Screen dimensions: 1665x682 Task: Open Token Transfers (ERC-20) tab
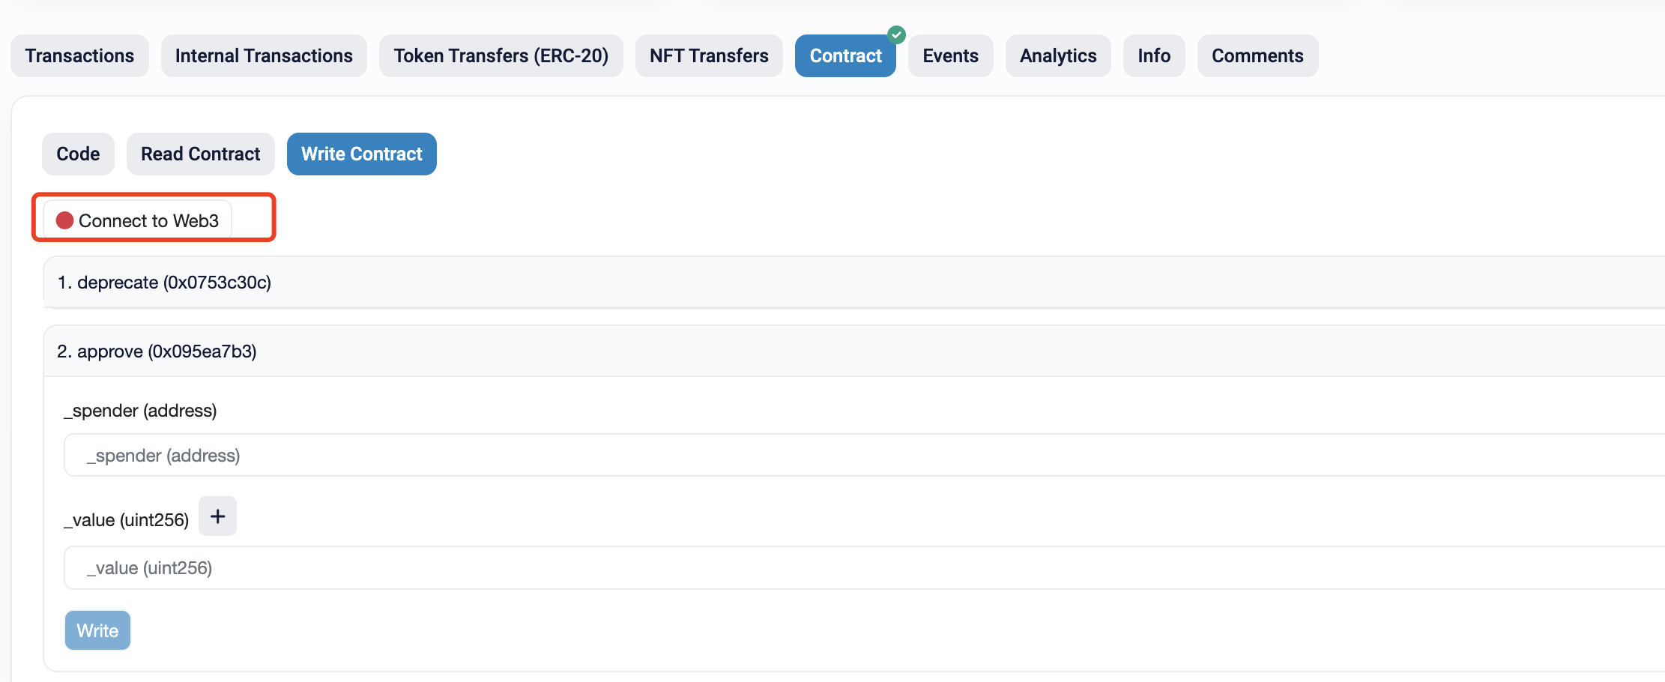coord(501,56)
